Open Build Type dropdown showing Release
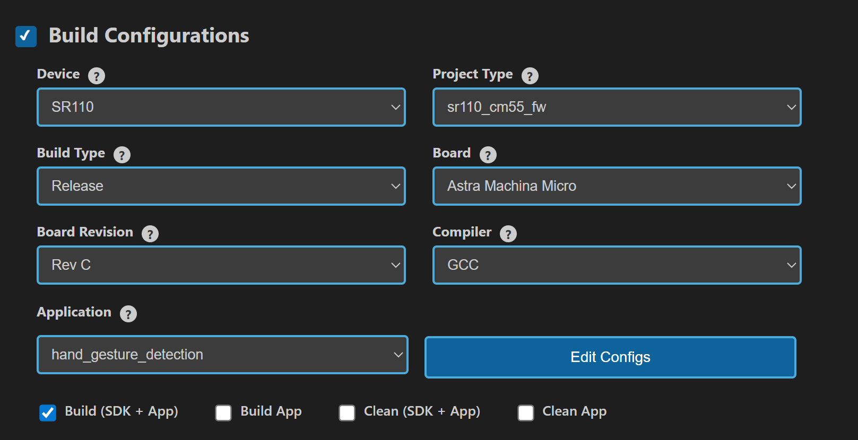Screen dimensions: 858x440 tap(221, 186)
